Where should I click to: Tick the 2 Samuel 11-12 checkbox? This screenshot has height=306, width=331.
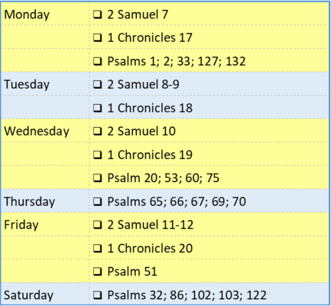point(97,225)
